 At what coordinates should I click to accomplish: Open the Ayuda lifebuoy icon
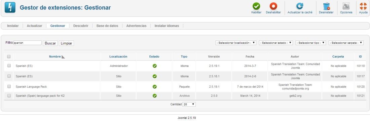(363, 6)
